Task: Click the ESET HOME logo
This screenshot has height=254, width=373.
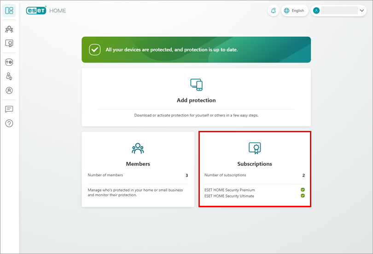Action: 46,11
